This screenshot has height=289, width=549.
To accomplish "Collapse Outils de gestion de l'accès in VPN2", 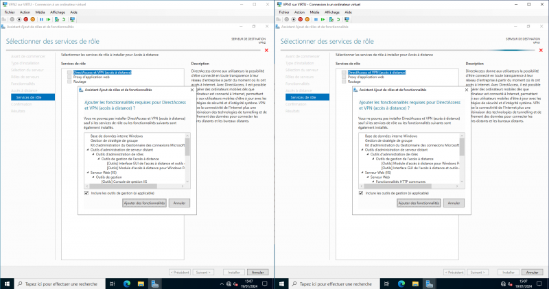I will 99,159.
